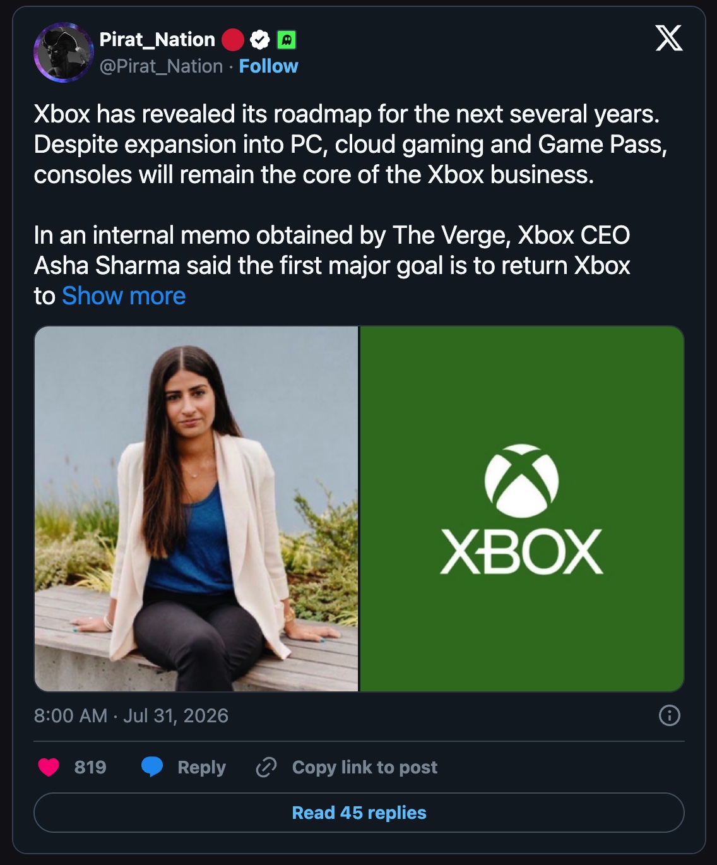Open the Pirat_Nation profile avatar

64,52
